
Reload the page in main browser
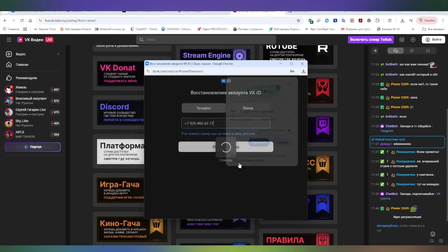pos(22,21)
